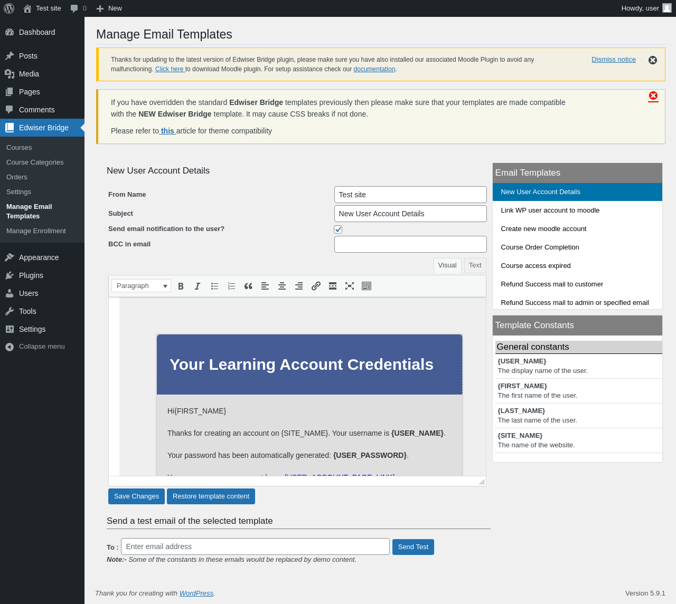Click the {SITE_NAME} template constant
676x604 pixels.
point(520,436)
